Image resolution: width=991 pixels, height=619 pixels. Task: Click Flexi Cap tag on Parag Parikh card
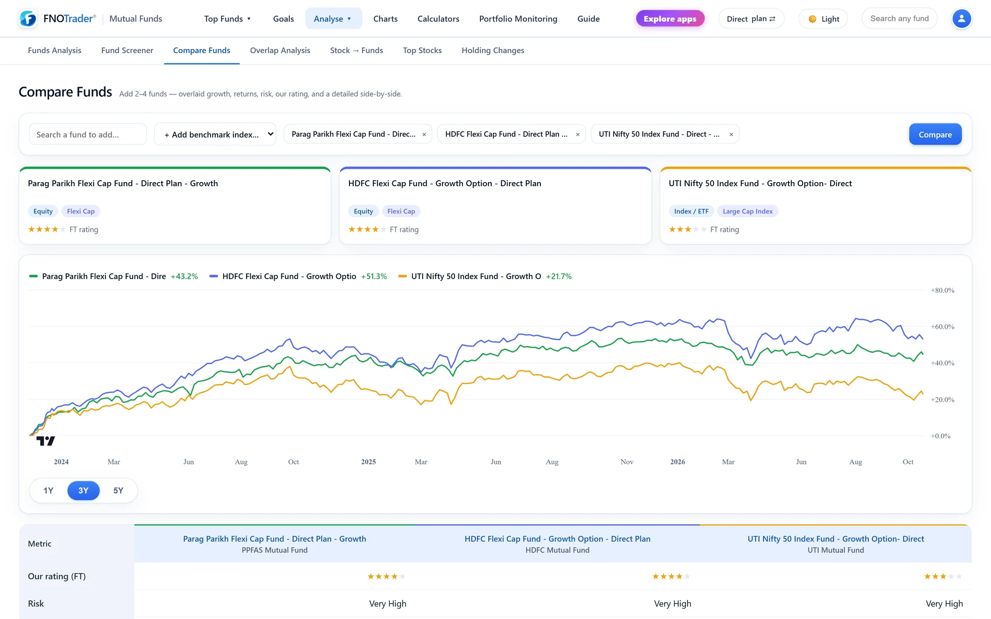[x=81, y=211]
